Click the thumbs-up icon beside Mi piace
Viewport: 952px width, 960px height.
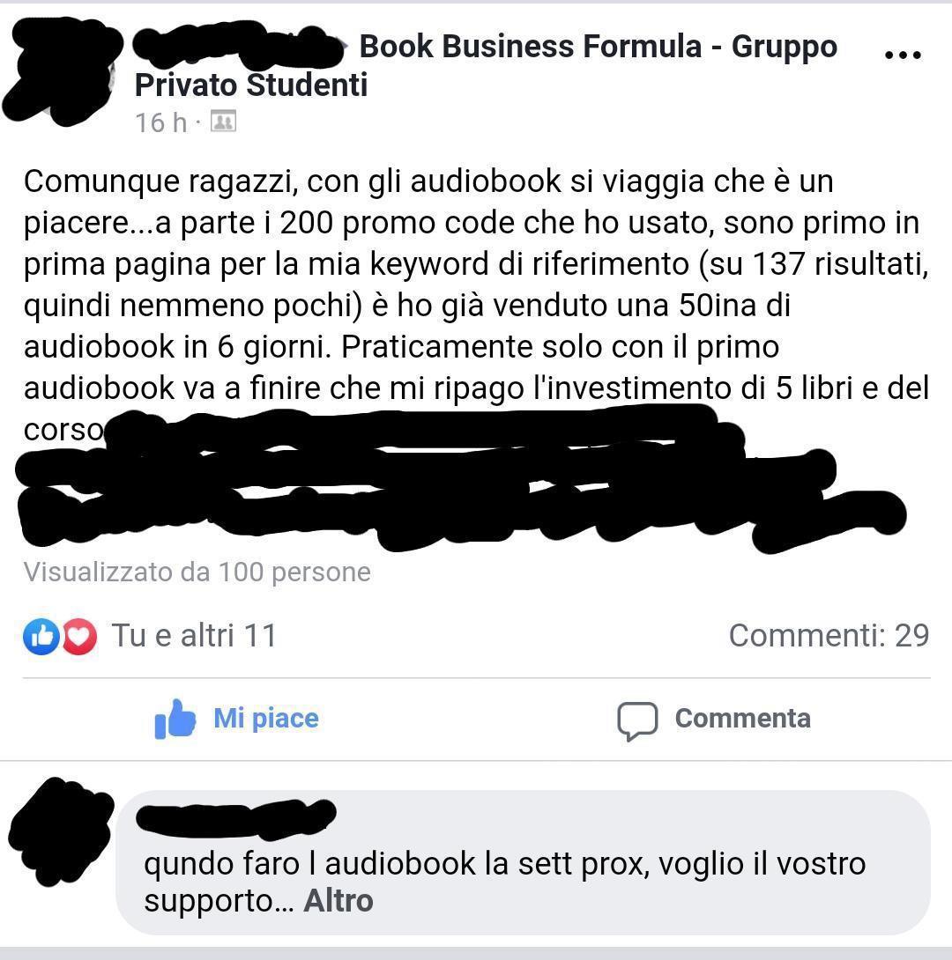coord(175,719)
